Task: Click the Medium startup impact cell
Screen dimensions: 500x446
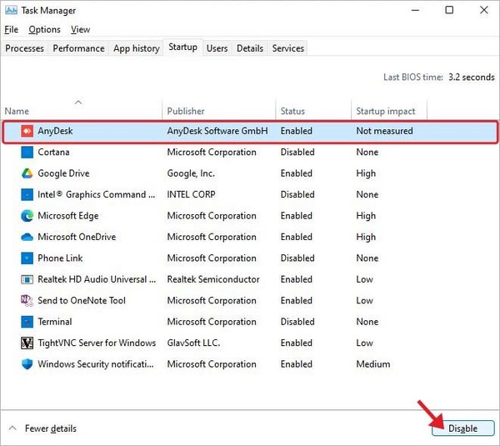Action: [372, 364]
